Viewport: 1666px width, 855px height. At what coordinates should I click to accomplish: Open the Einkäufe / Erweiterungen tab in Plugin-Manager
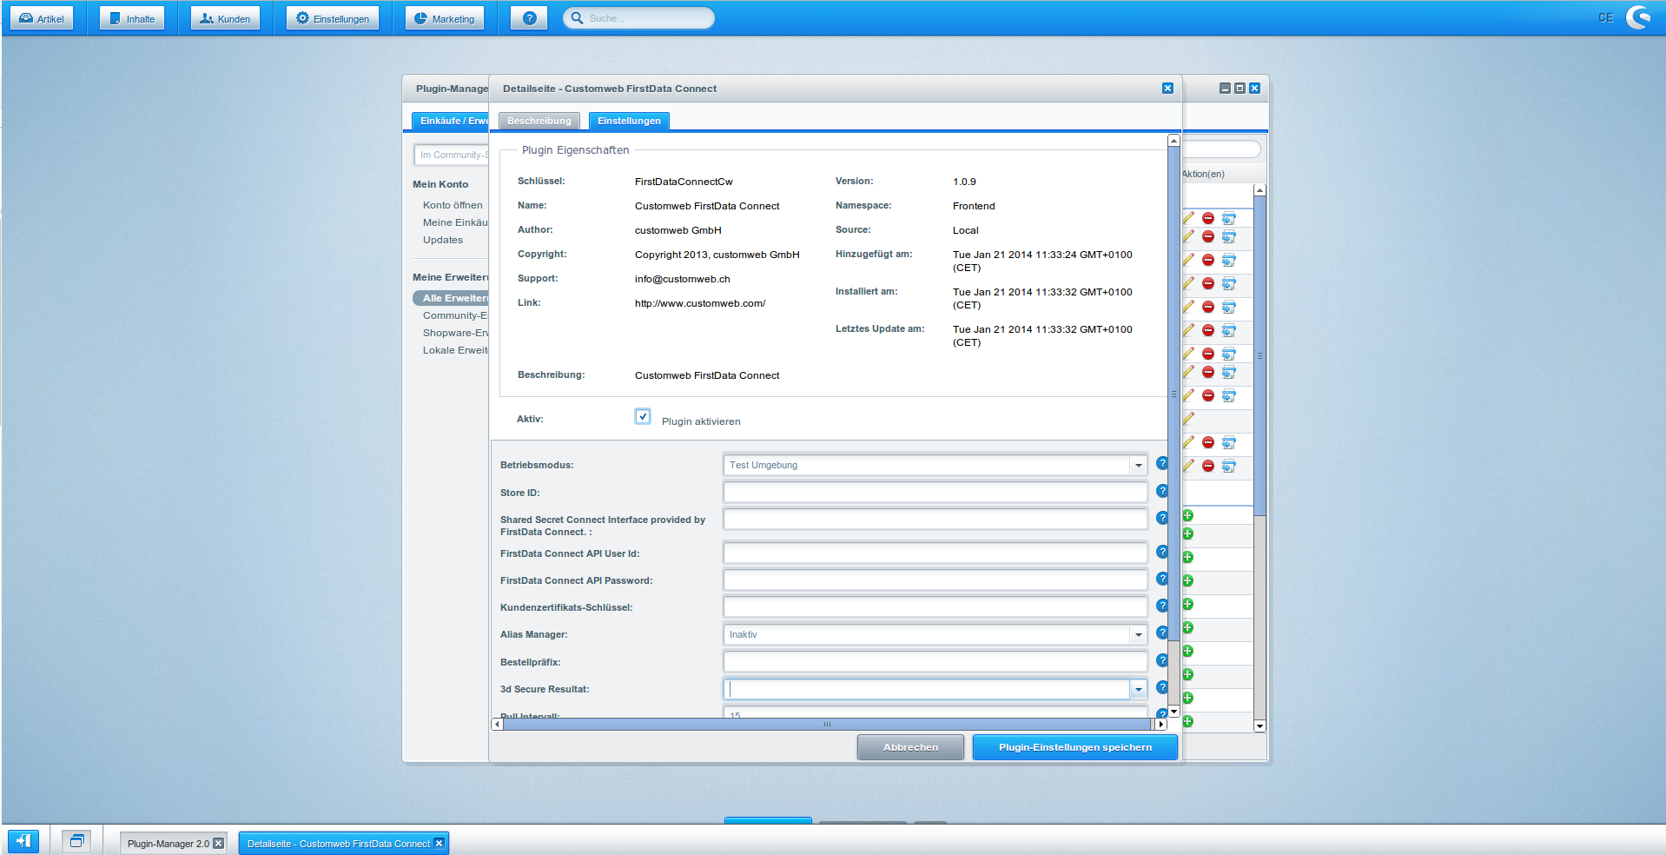pyautogui.click(x=451, y=121)
